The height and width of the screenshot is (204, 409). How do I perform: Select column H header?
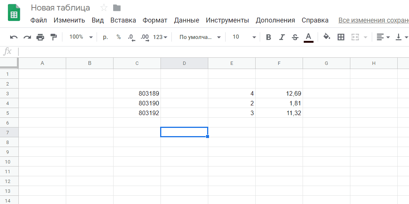(374, 63)
